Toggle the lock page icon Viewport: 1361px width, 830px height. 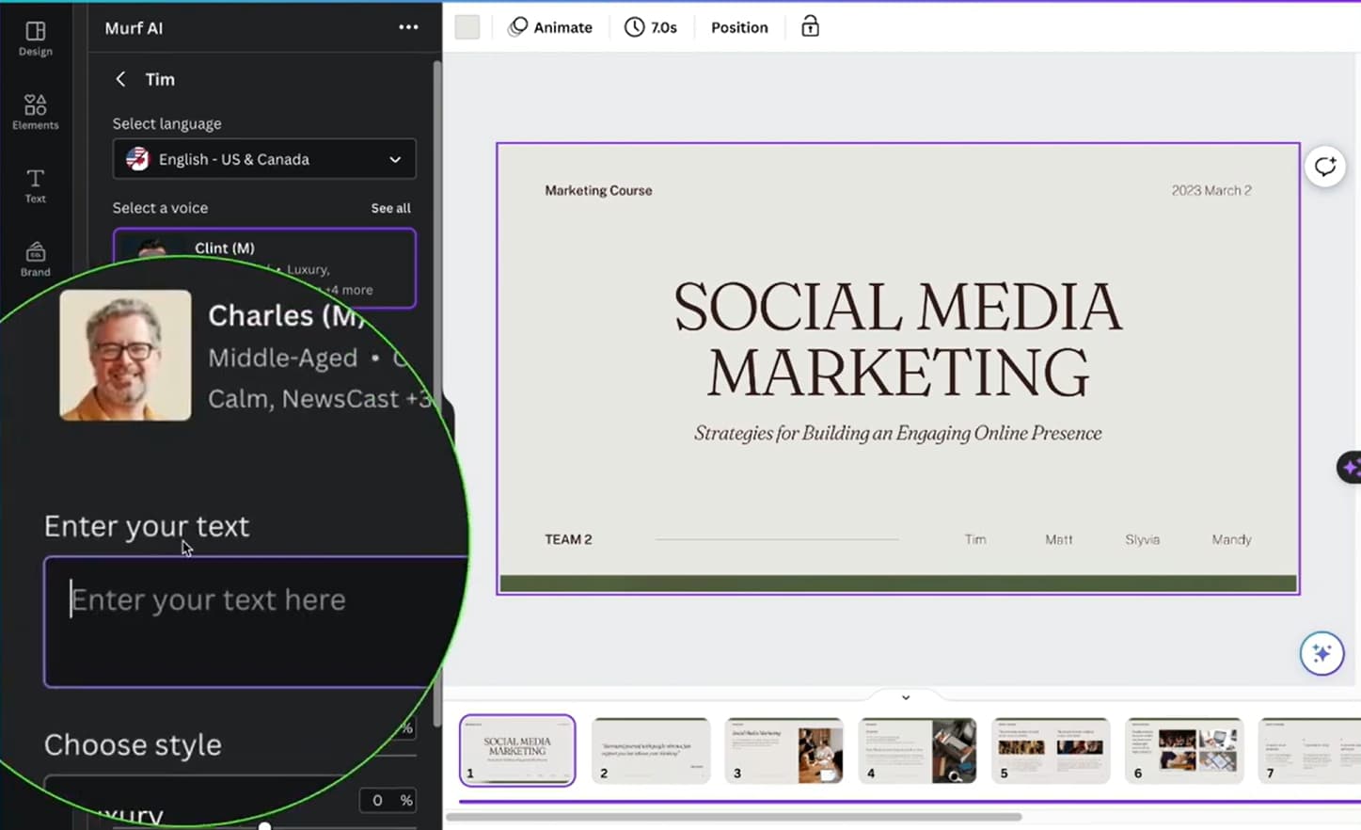coord(810,27)
